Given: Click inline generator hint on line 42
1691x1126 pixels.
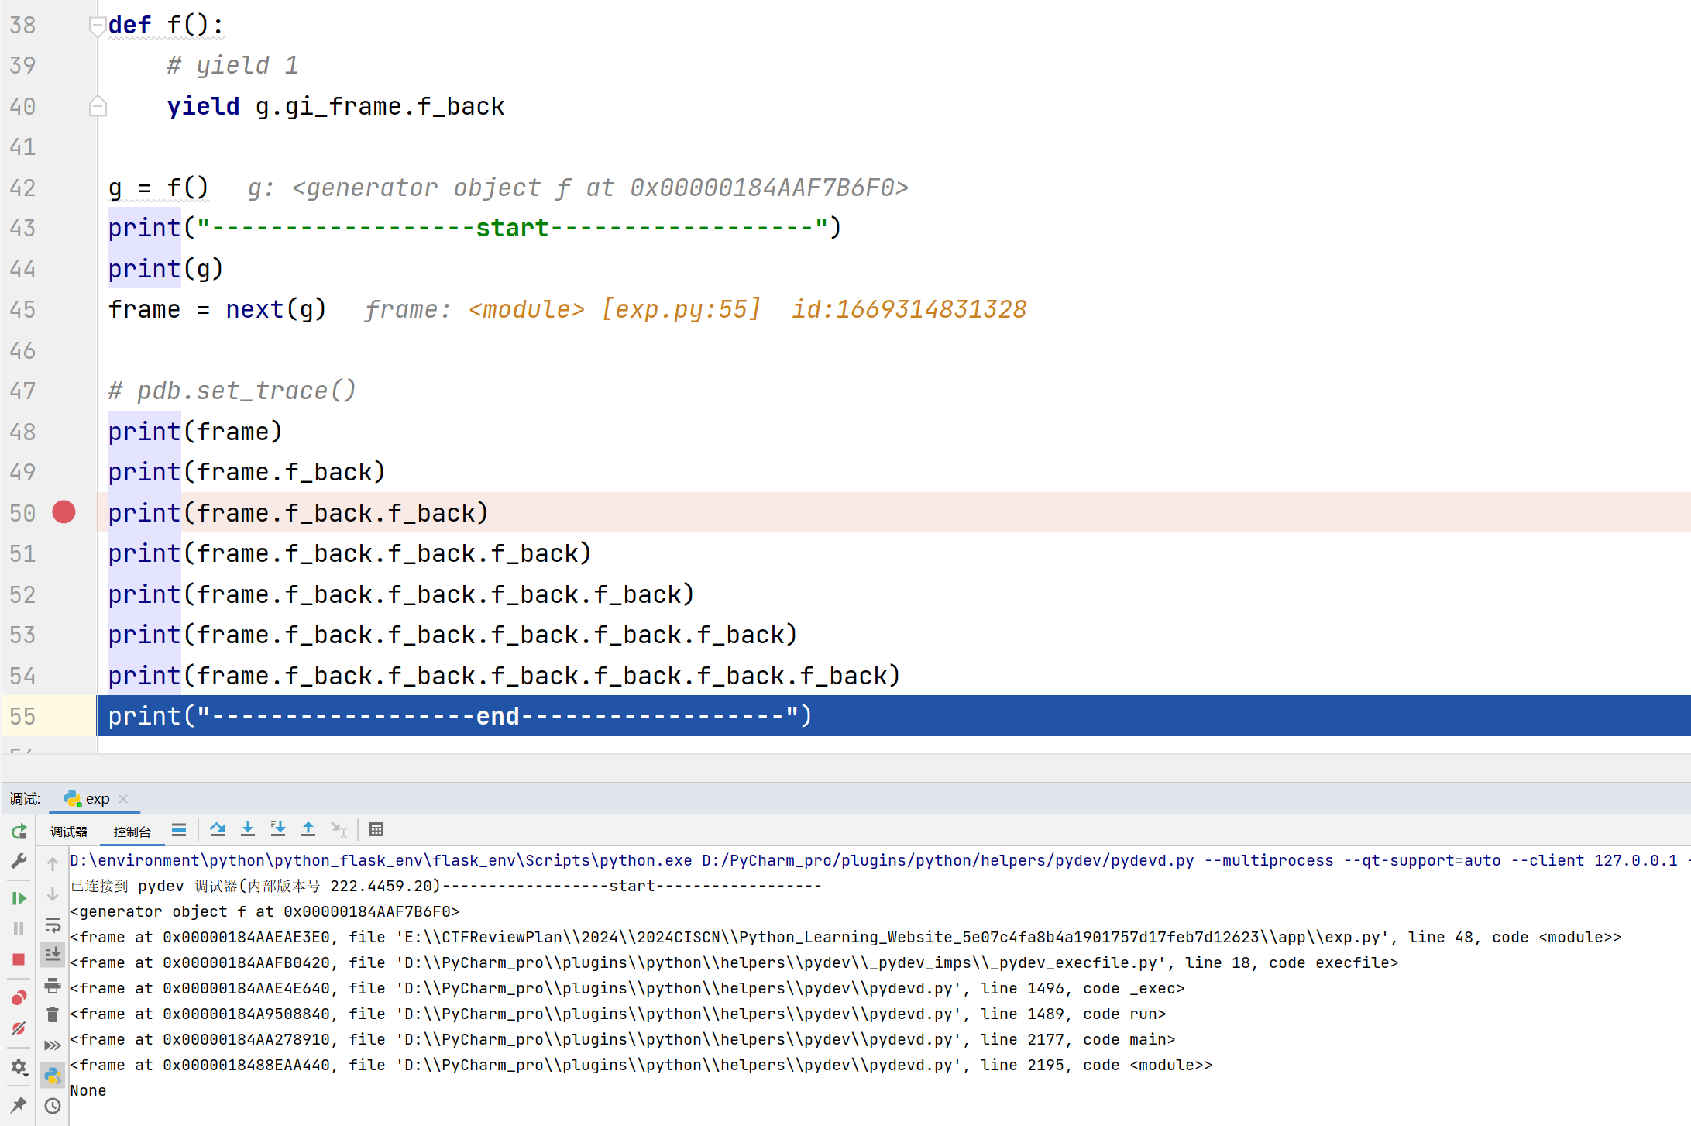Looking at the screenshot, I should pyautogui.click(x=578, y=188).
